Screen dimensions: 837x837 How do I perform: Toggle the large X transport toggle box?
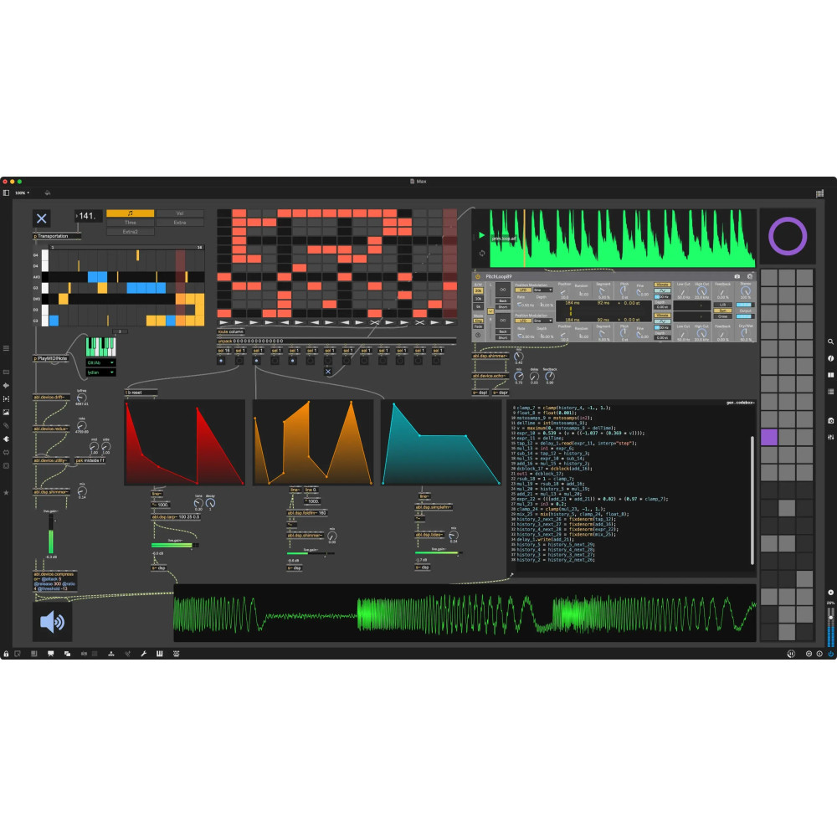[42, 218]
